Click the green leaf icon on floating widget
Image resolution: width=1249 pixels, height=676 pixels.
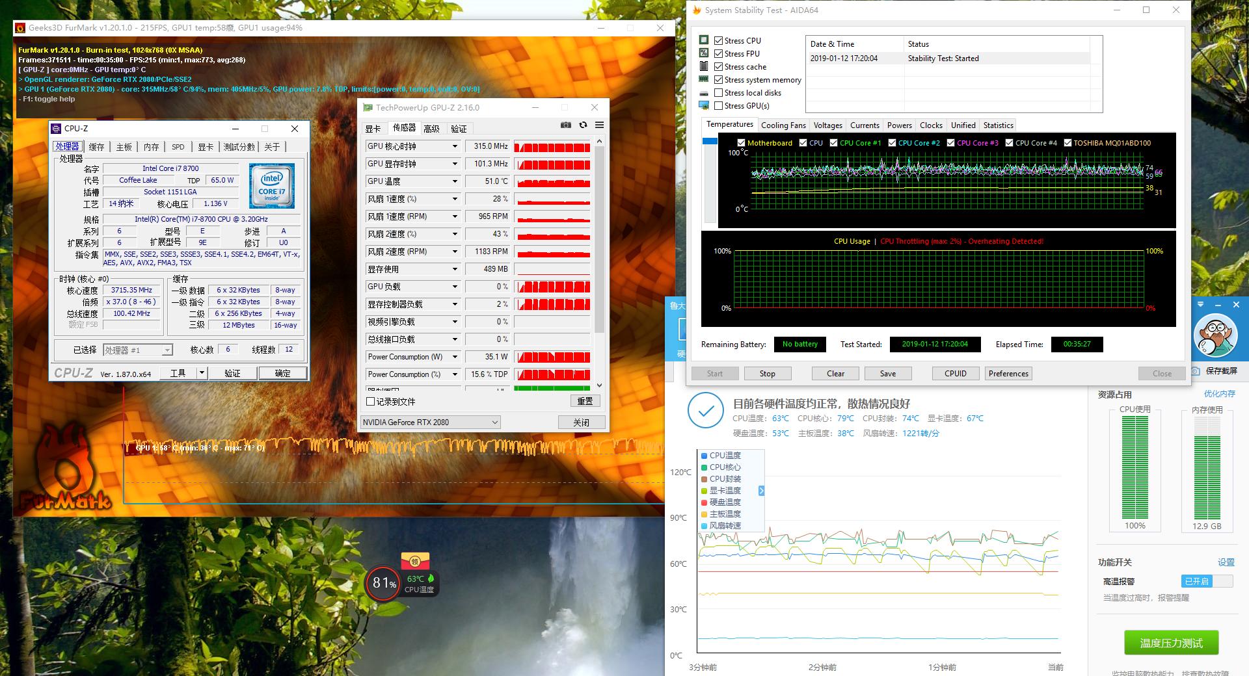click(x=431, y=578)
